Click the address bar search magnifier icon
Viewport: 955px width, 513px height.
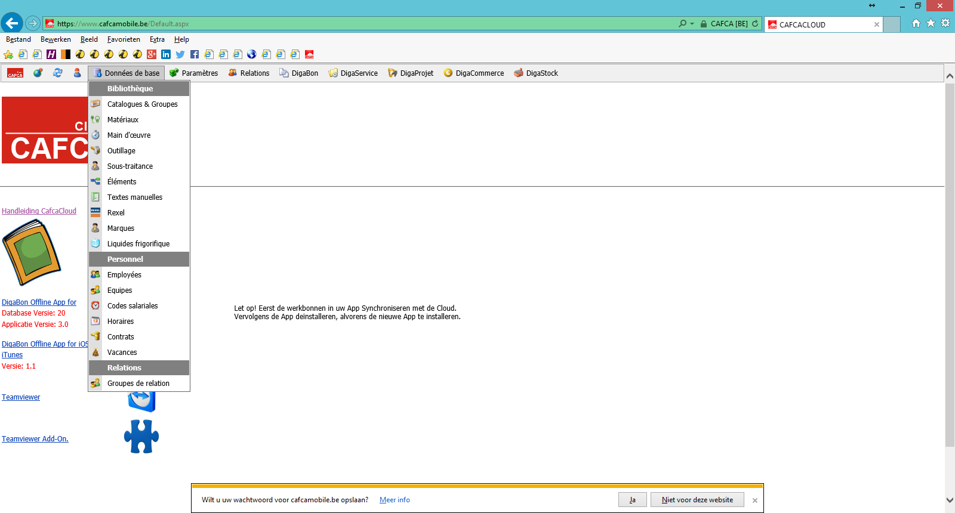pos(683,24)
